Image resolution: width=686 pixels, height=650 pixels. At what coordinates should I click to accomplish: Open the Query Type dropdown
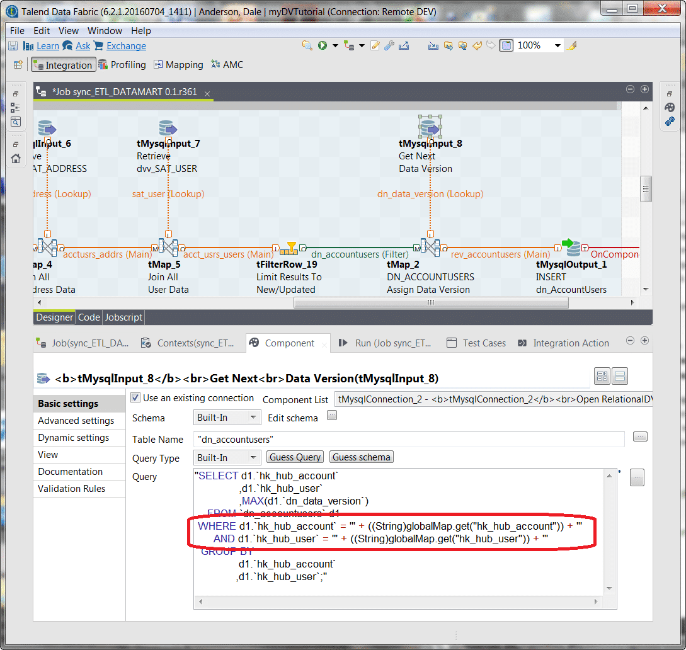pyautogui.click(x=227, y=458)
